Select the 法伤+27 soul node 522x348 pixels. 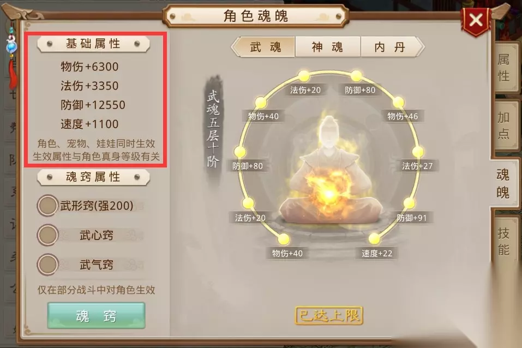point(417,152)
